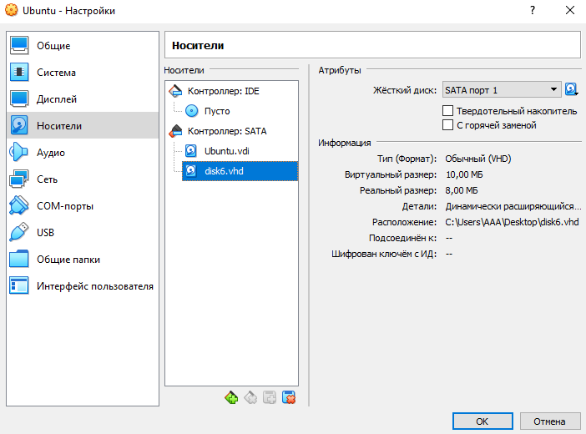
Task: Select the Контроллер: SATA tree item
Action: tap(232, 131)
